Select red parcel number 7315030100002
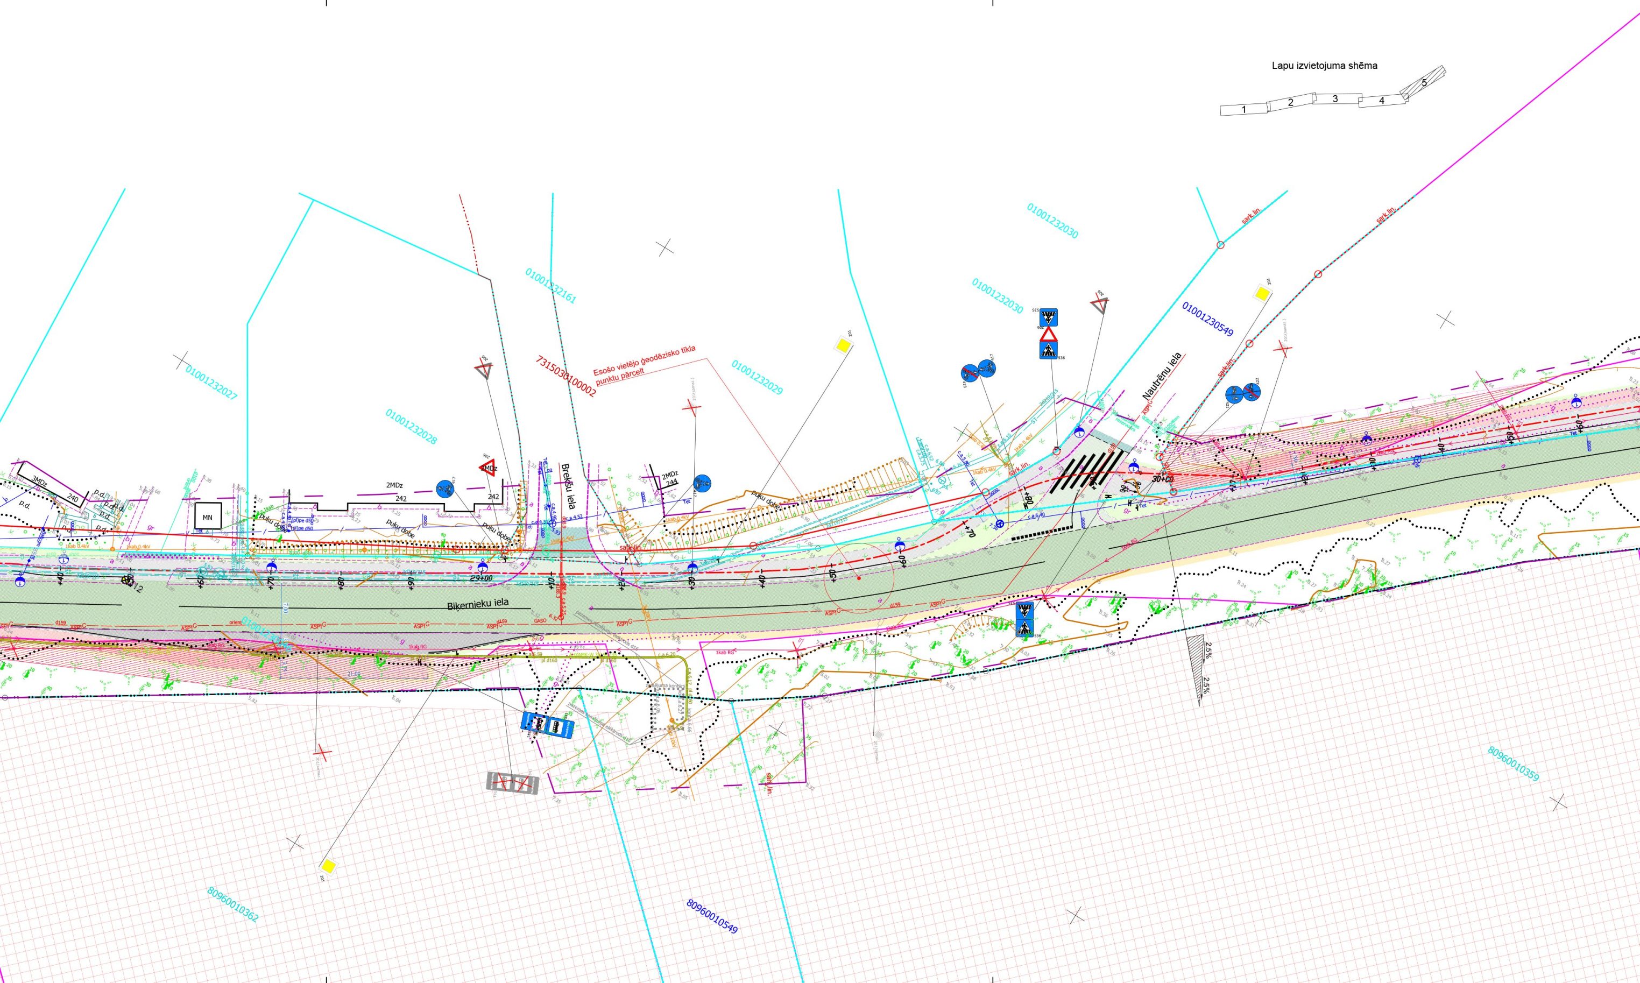This screenshot has height=983, width=1640. [565, 376]
